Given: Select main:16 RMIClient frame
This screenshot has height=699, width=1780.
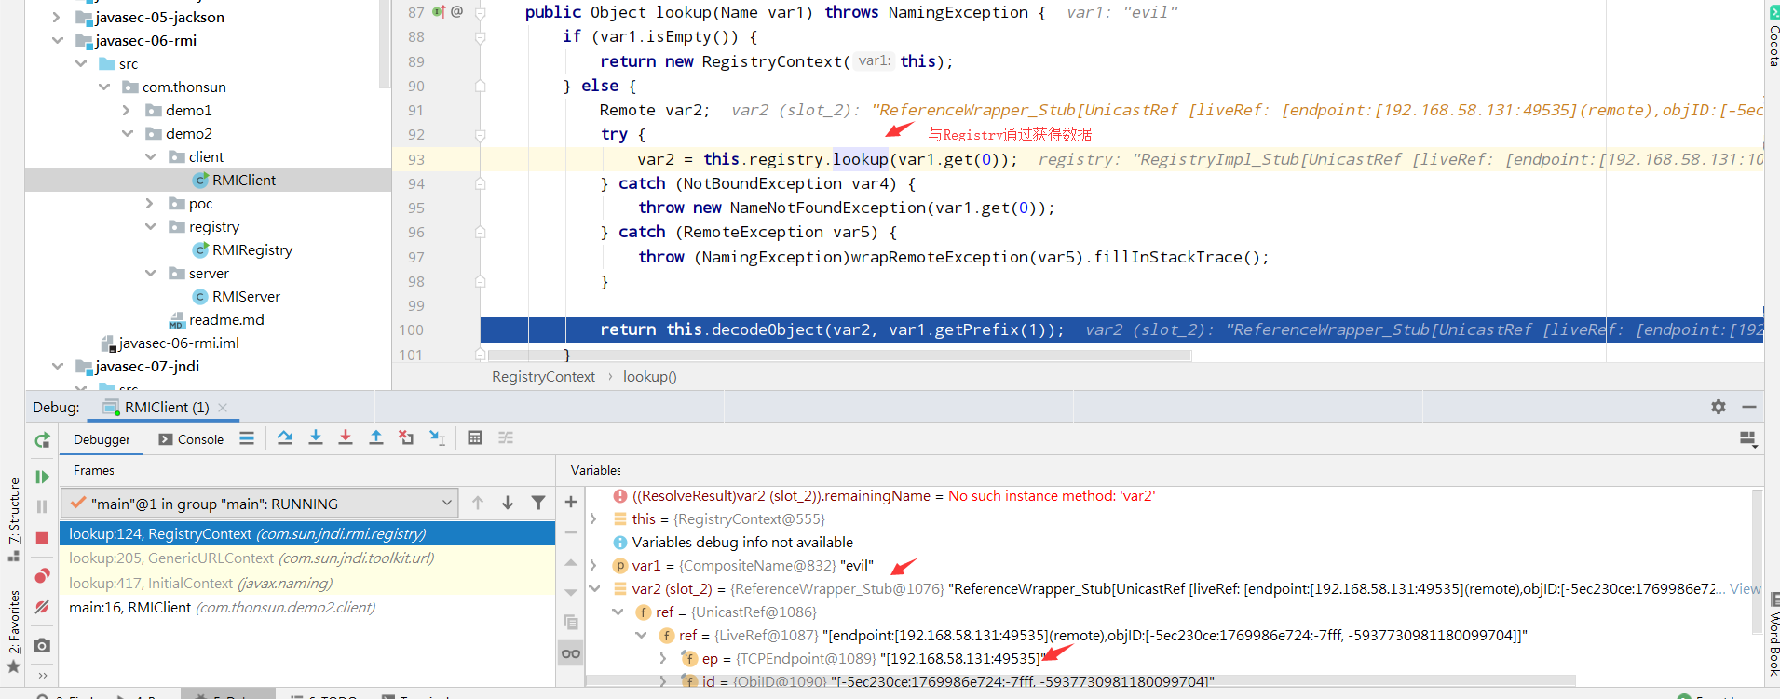Looking at the screenshot, I should point(307,607).
